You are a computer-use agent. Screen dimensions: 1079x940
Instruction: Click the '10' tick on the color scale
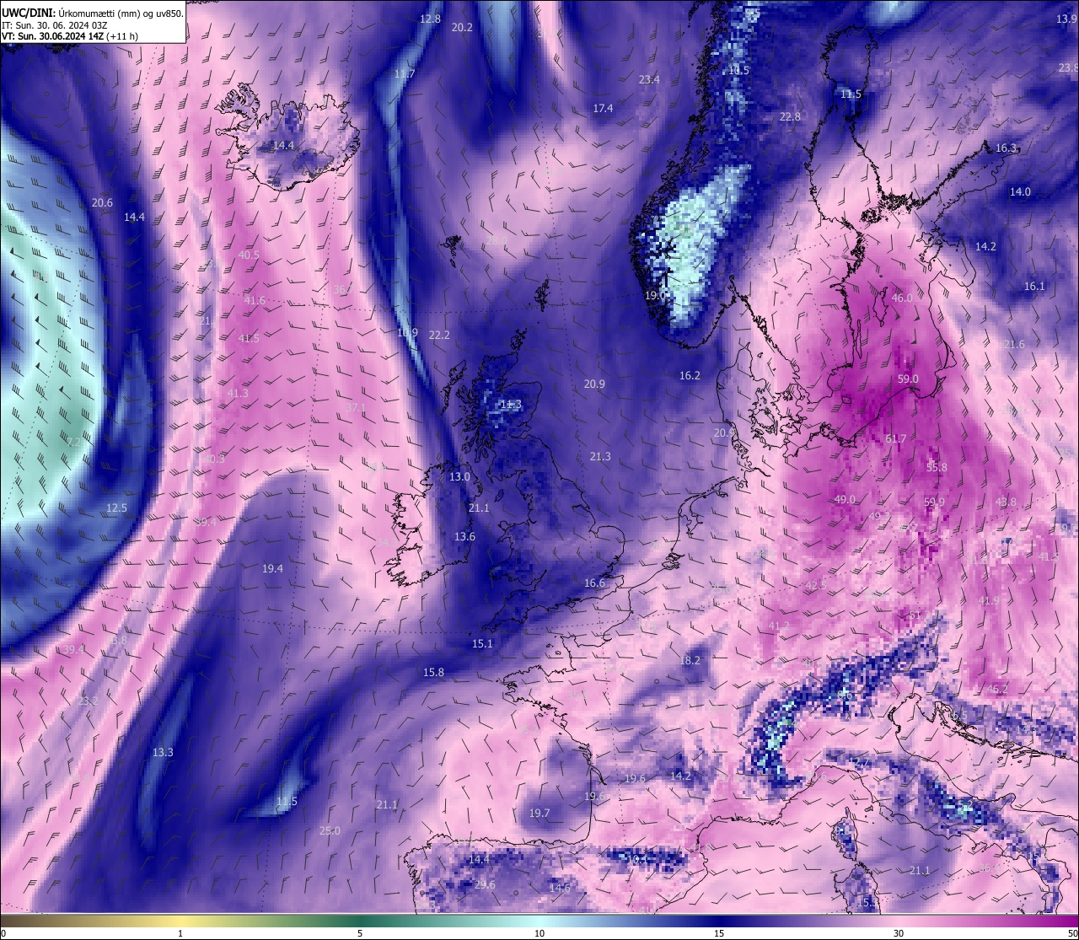point(539,933)
